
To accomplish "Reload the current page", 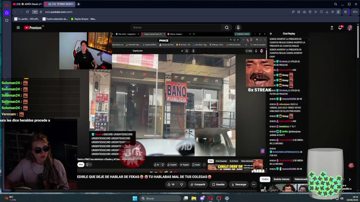I will coord(27,12).
